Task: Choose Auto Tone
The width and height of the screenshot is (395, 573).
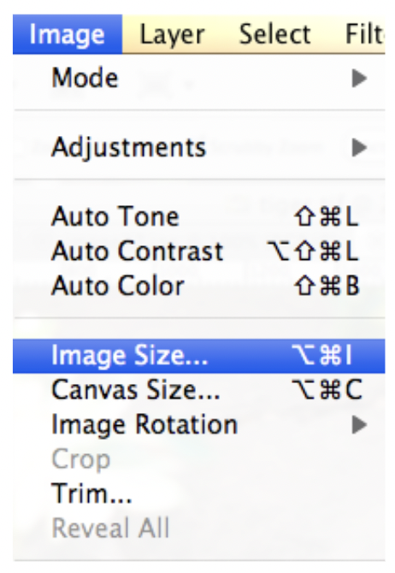Action: pos(199,216)
